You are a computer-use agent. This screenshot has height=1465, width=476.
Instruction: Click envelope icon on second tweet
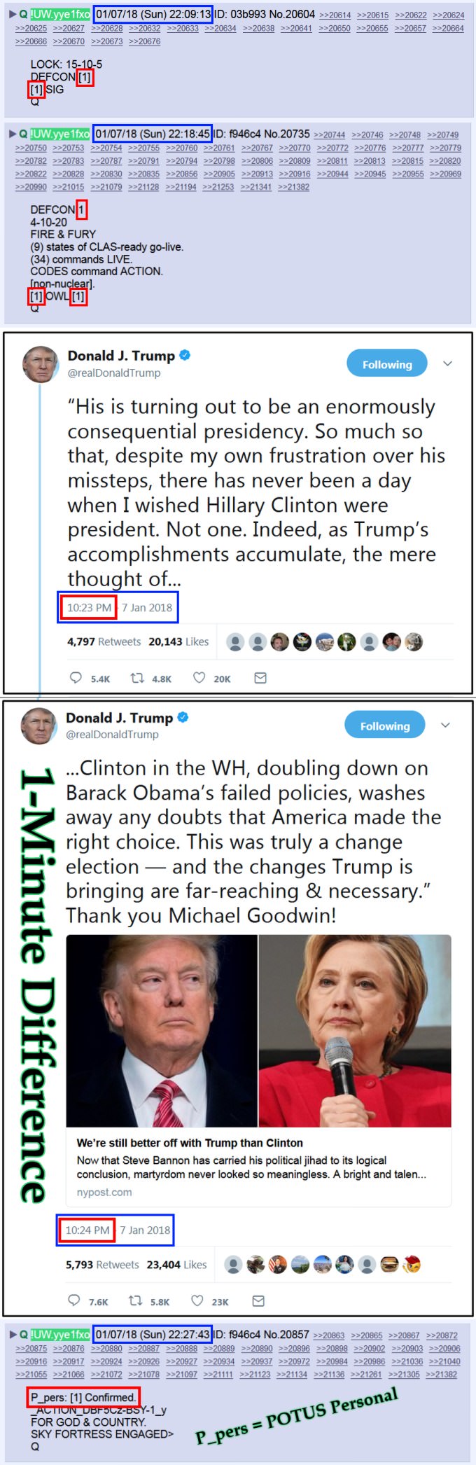[x=258, y=1300]
